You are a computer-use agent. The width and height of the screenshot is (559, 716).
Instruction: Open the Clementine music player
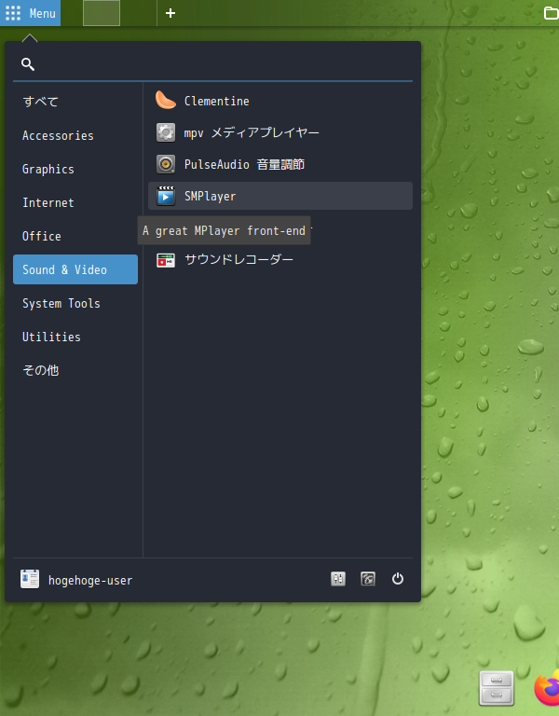click(280, 101)
